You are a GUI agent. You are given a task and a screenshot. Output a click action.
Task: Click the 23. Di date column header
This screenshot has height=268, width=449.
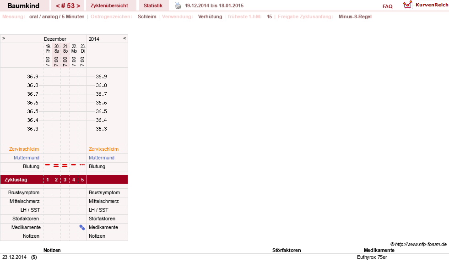(x=83, y=49)
